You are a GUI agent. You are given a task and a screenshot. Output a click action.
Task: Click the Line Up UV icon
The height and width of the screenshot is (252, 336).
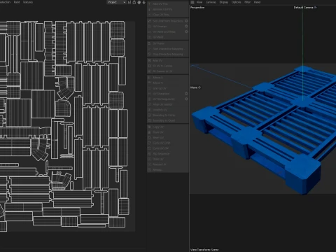pos(150,88)
